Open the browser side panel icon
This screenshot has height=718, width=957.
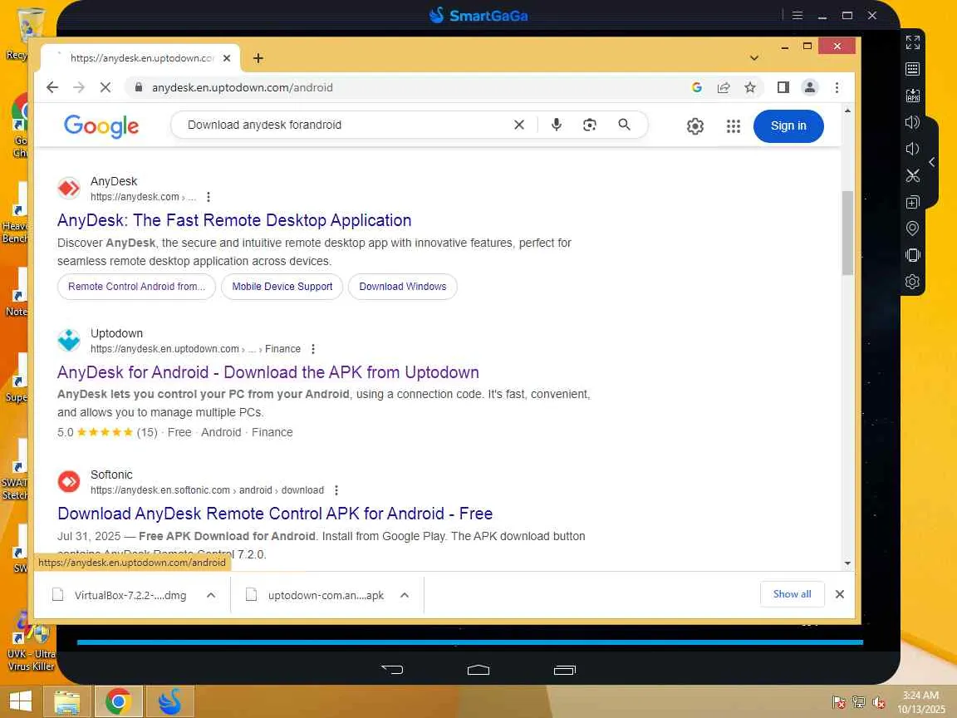pyautogui.click(x=783, y=87)
